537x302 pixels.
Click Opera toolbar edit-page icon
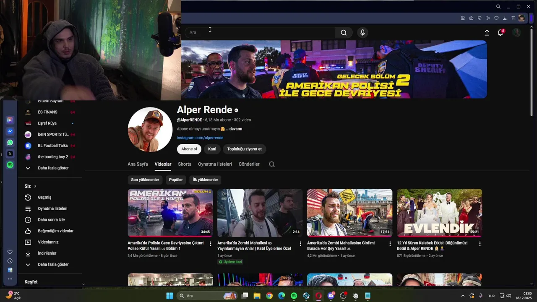click(463, 18)
